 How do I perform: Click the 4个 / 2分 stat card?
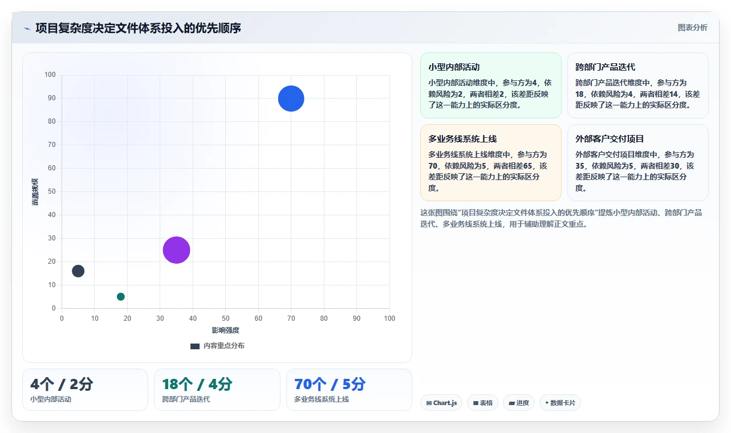[85, 390]
